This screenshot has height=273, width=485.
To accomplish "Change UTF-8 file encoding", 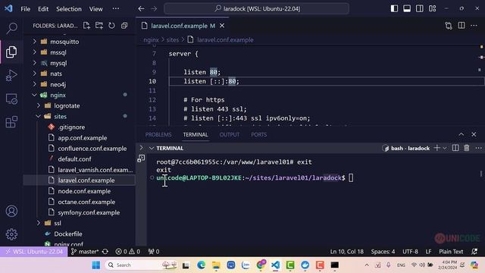I will point(410,252).
